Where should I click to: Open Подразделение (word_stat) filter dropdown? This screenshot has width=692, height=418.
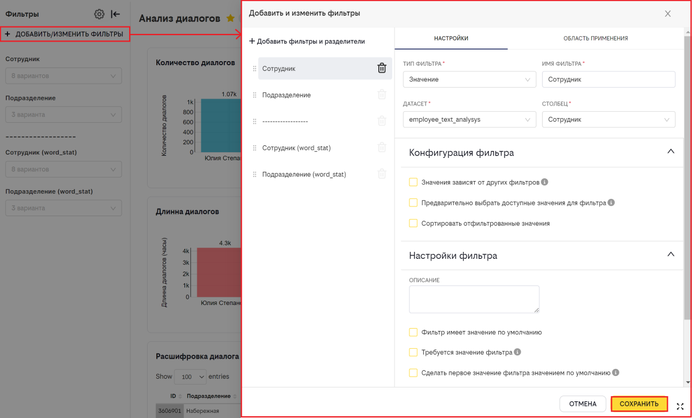click(63, 208)
